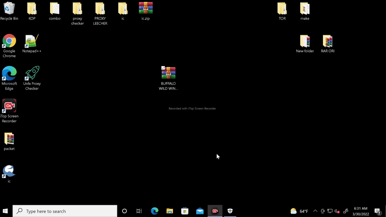Unmute the speaker volume in system tray

tap(337, 211)
